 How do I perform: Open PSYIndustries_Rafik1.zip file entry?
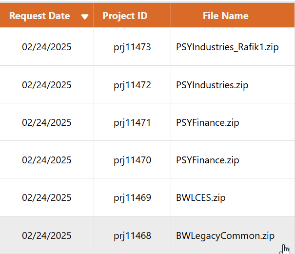tap(227, 47)
